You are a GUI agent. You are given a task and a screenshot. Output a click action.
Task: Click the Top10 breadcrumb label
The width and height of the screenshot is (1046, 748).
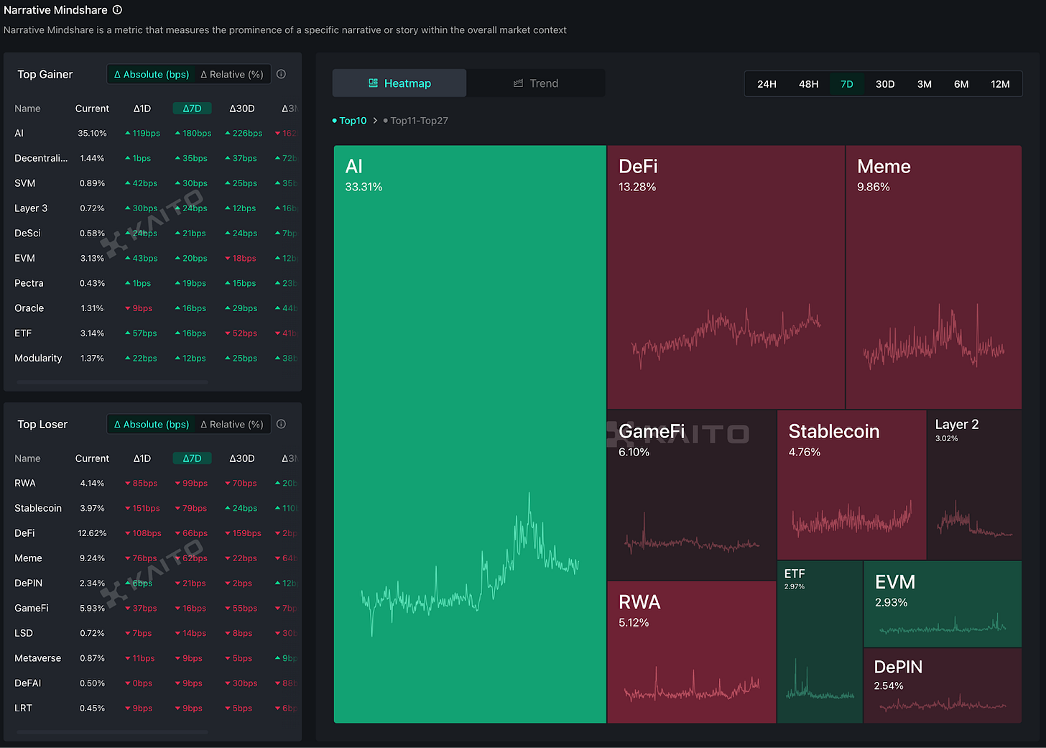pos(353,121)
